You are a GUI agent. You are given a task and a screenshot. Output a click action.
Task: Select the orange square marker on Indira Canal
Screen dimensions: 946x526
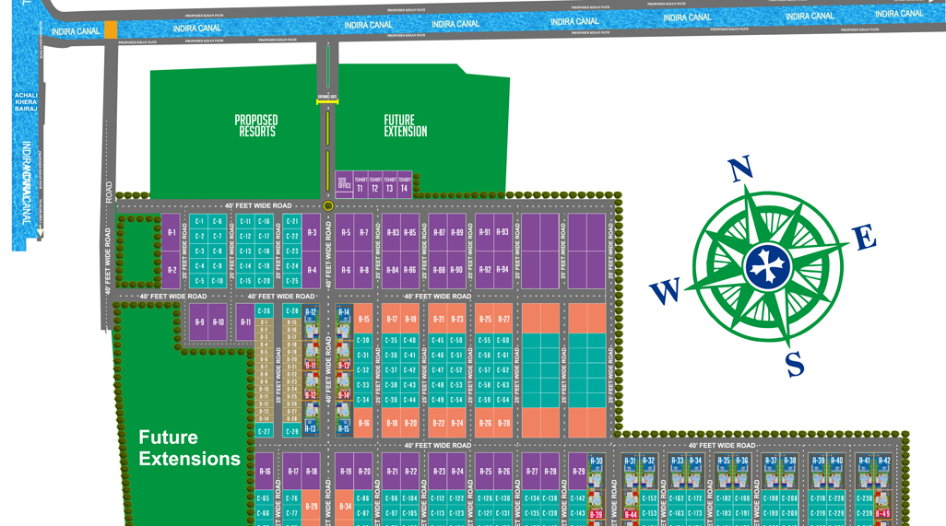coord(111,30)
